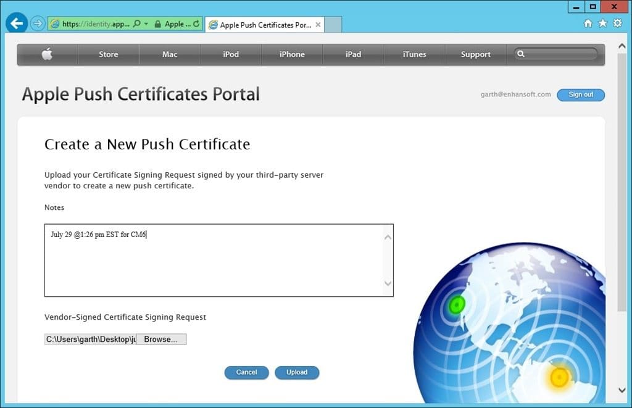The image size is (632, 408).
Task: Open the iPhone menu item
Action: coord(292,54)
